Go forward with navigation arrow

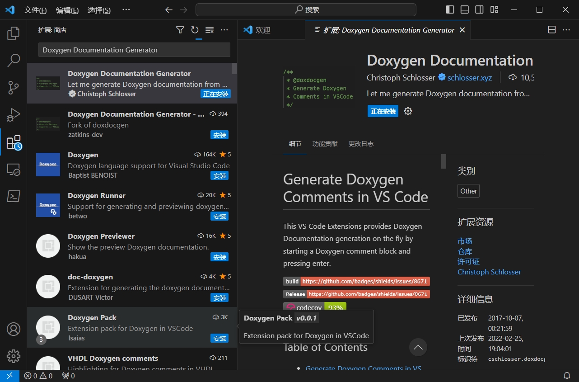(x=183, y=9)
